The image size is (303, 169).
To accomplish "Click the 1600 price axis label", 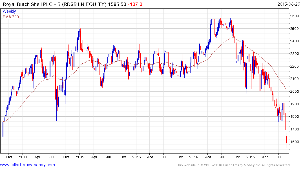I will (295, 142).
